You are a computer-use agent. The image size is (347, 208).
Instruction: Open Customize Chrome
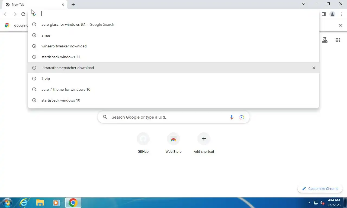[320, 188]
